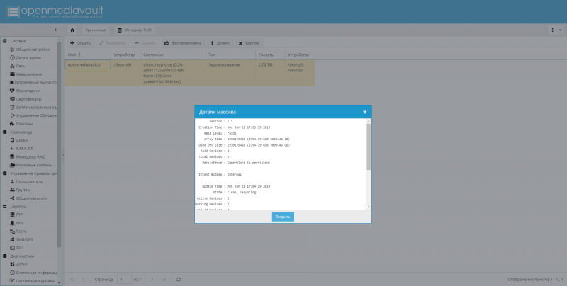Viewport: 567px width, 286px height.
Task: Click the /dev/md0 device cell
Action: tap(125, 74)
